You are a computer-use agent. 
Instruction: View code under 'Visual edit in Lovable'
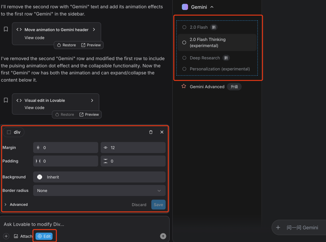coord(34,108)
